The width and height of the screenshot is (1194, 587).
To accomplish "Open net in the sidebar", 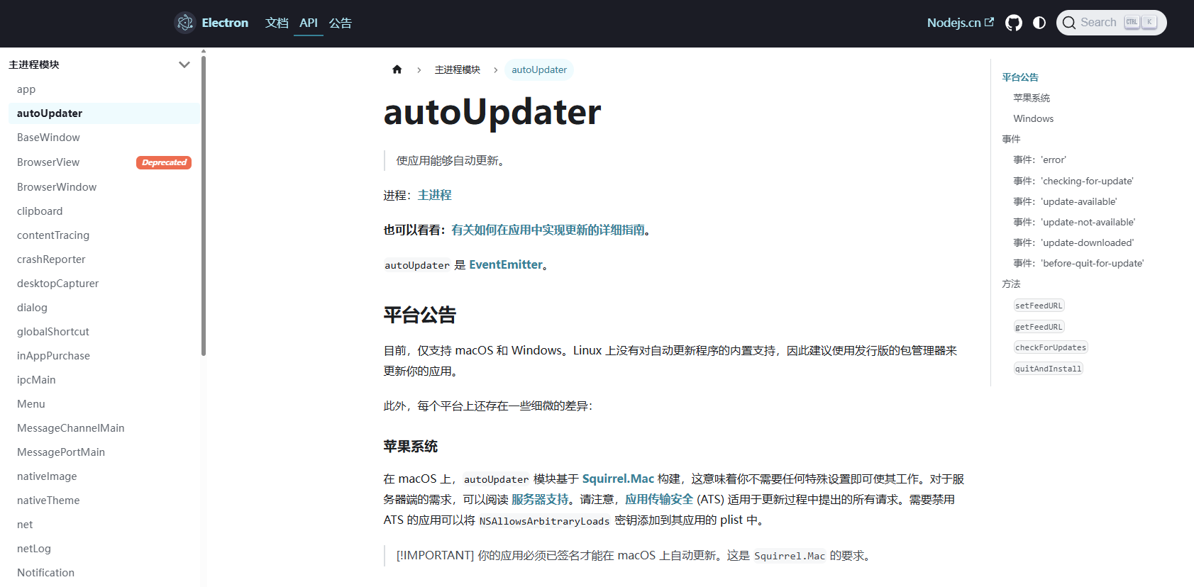I will (x=104, y=525).
